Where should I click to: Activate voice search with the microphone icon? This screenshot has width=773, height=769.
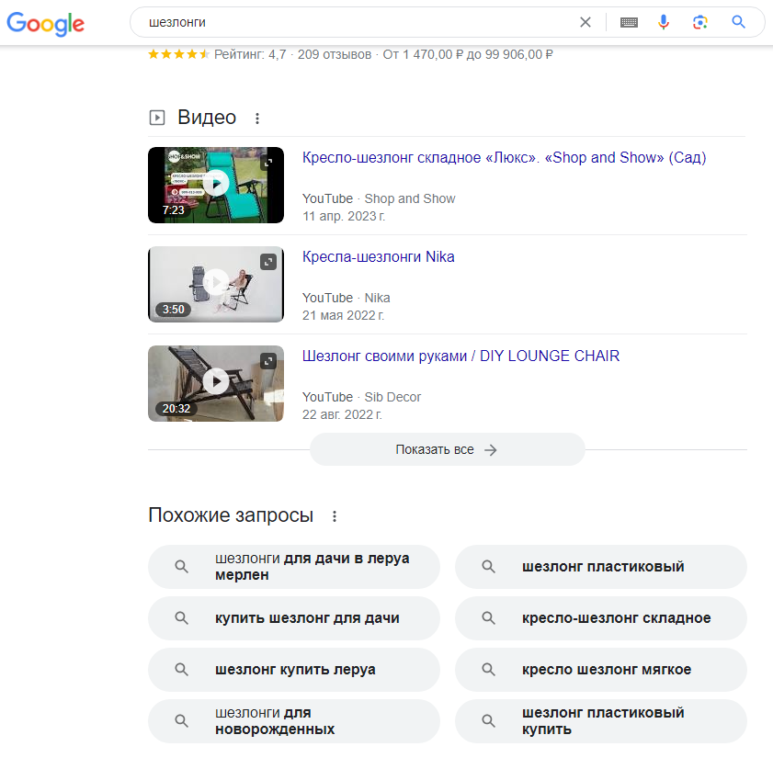point(664,22)
